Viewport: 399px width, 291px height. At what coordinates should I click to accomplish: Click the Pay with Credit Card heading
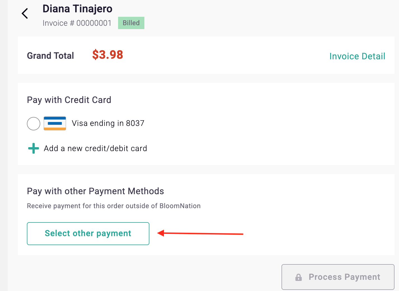coord(69,100)
